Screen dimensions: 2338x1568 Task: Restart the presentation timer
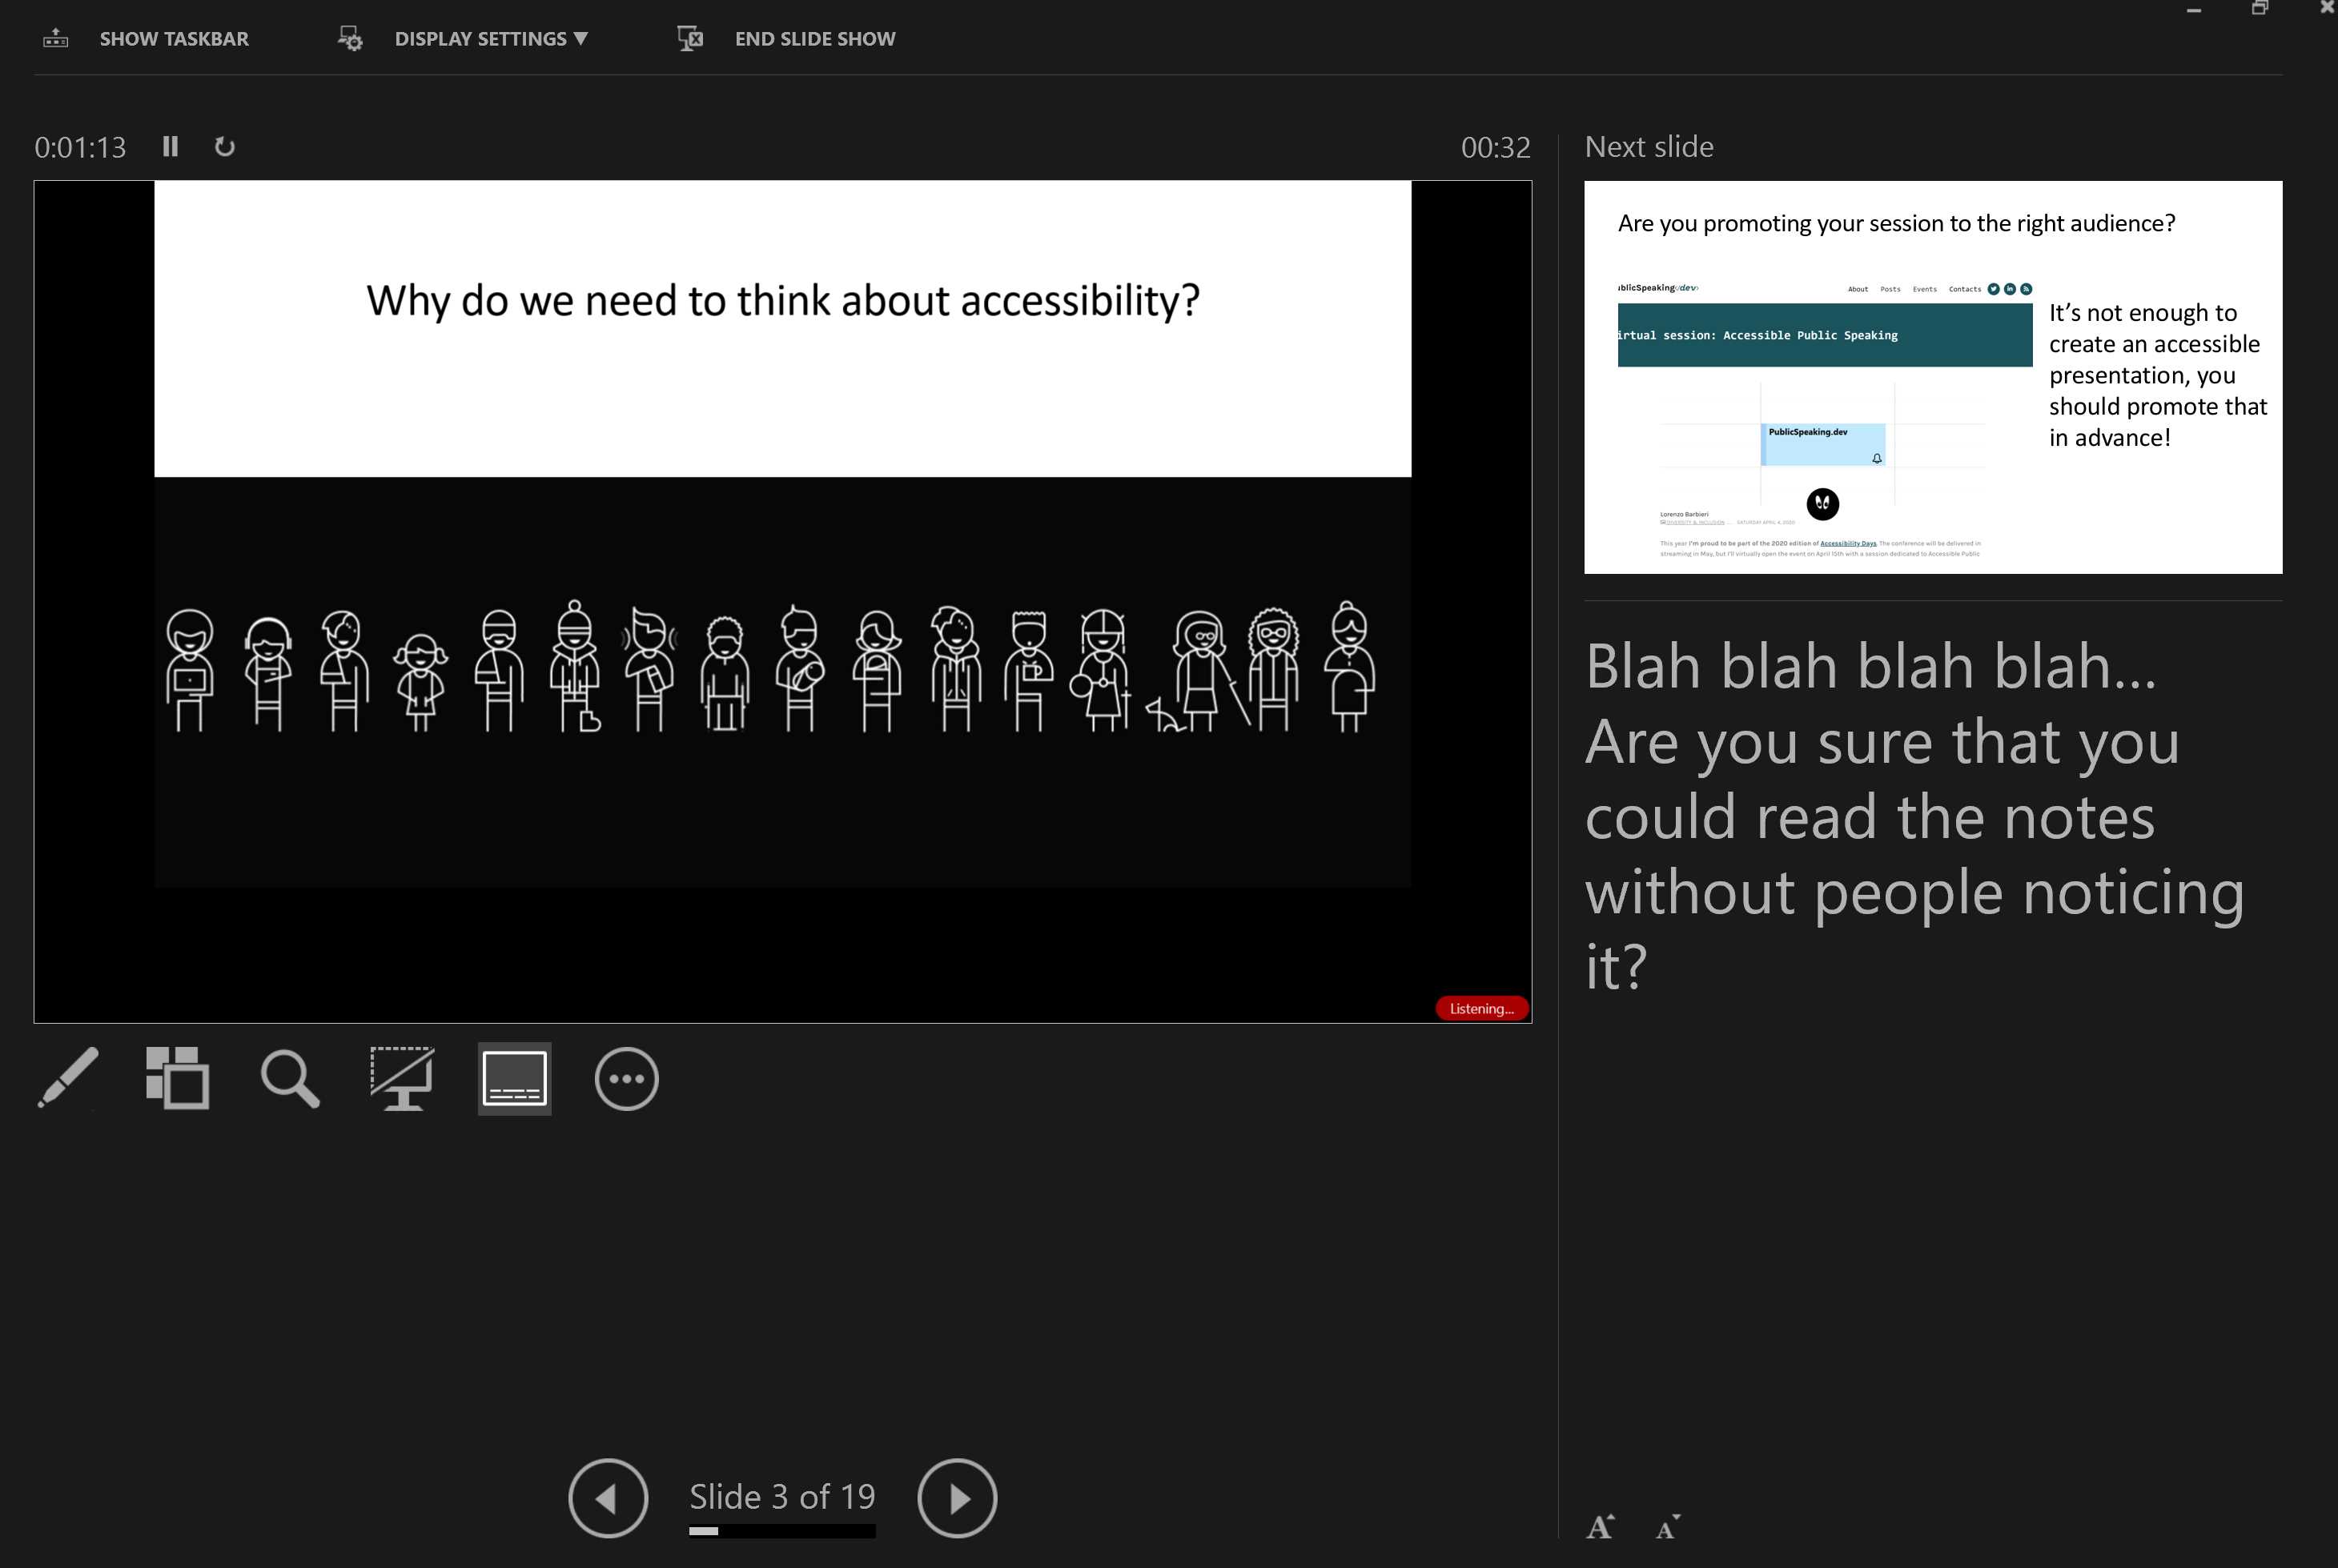pos(224,146)
